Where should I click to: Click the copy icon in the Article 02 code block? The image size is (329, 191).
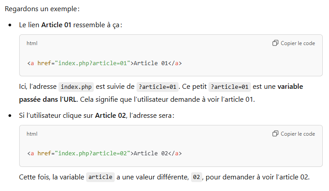point(275,134)
